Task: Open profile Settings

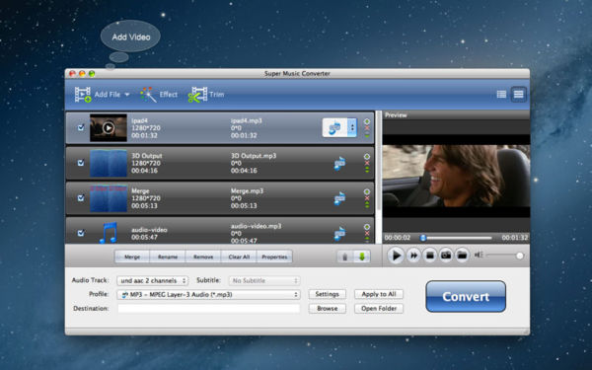Action: [x=327, y=294]
